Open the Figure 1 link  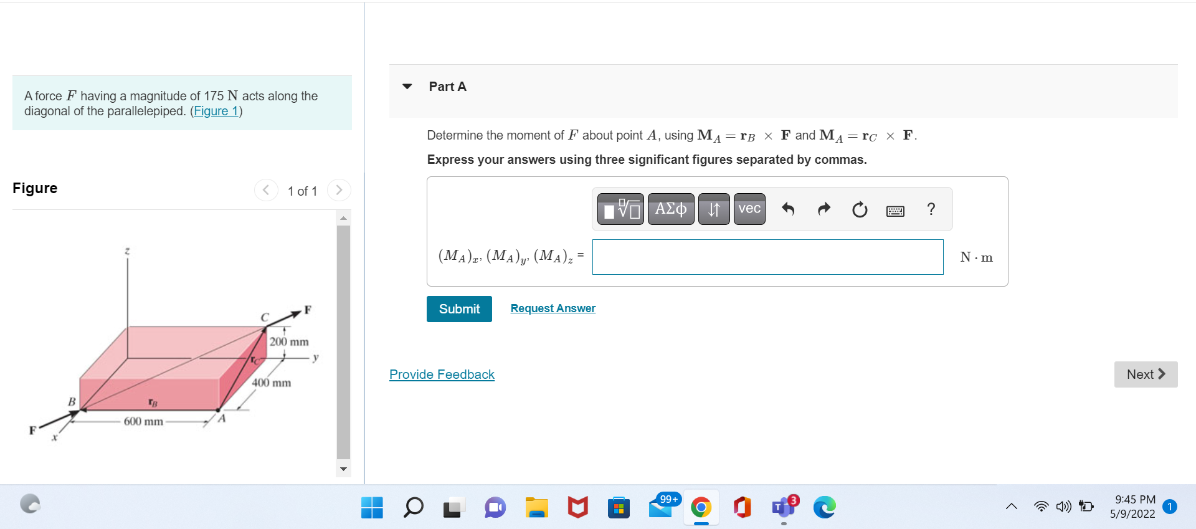point(216,111)
